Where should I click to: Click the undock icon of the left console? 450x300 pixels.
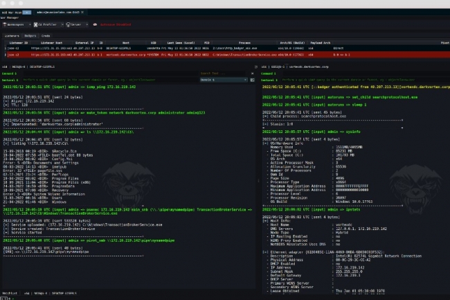255,67
